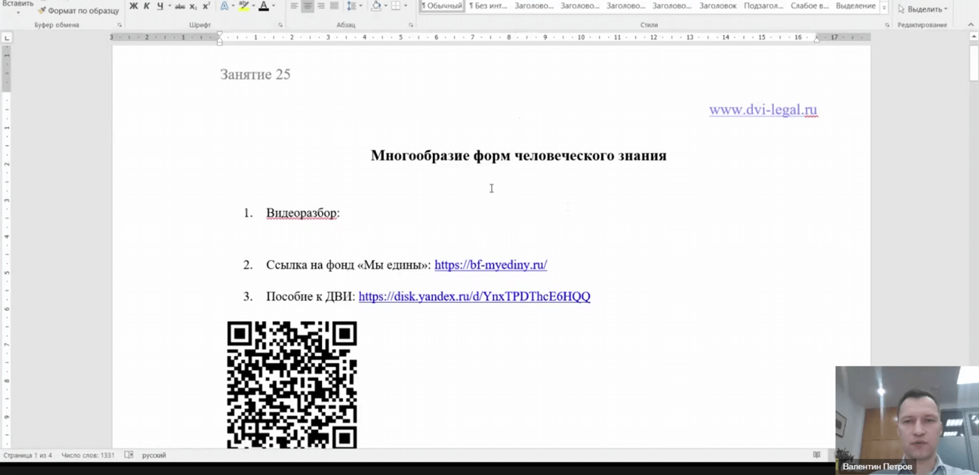
Task: Open Стили pane launcher
Action: click(887, 25)
